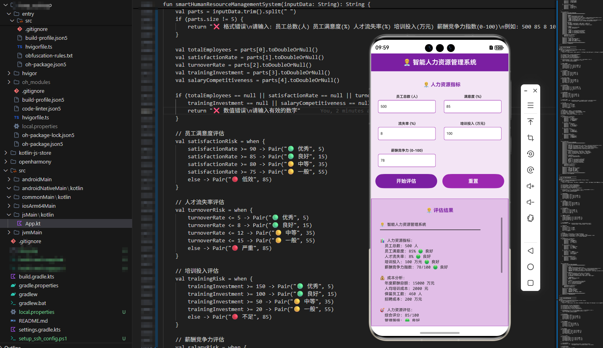Open App.kt in the file tree

66,223
